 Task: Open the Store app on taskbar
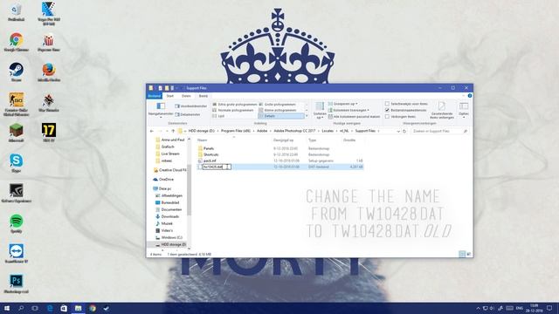(64, 308)
